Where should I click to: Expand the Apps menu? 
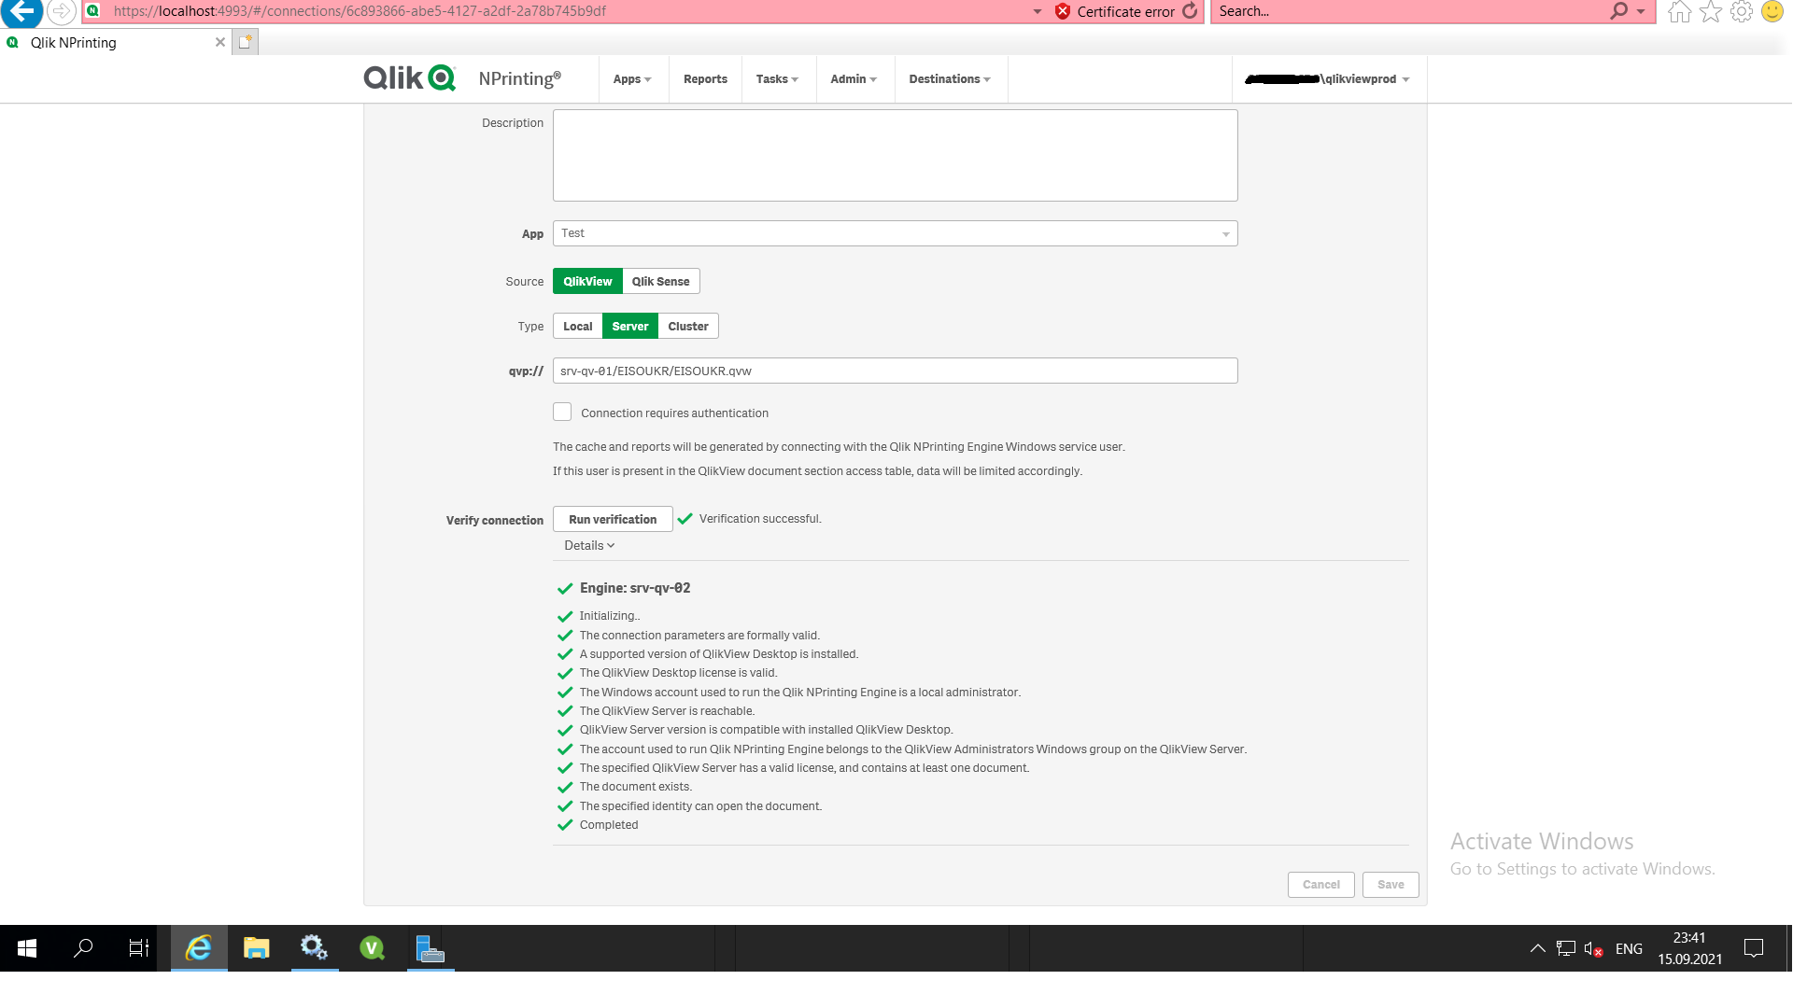[632, 79]
